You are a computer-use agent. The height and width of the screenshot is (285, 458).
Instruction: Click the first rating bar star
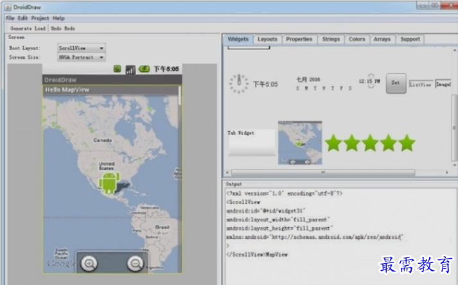(x=333, y=142)
